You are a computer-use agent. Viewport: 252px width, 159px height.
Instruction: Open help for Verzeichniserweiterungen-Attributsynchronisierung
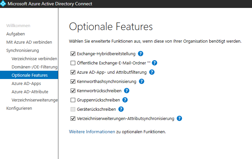(179, 118)
